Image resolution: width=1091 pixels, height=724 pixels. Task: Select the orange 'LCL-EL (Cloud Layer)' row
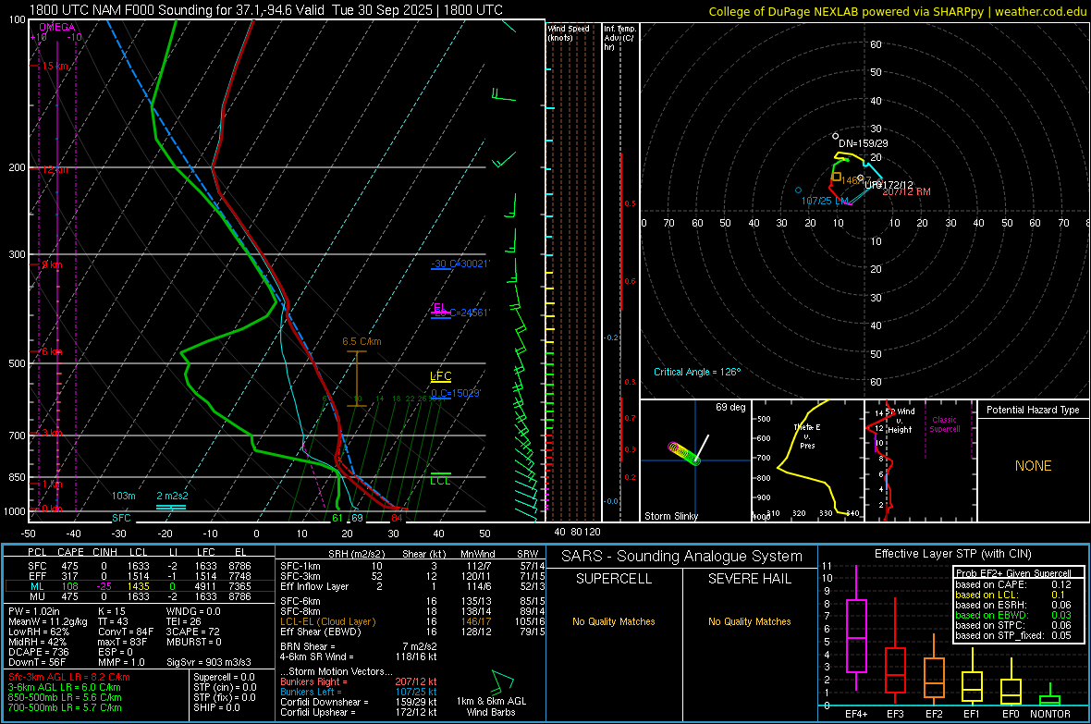point(412,621)
